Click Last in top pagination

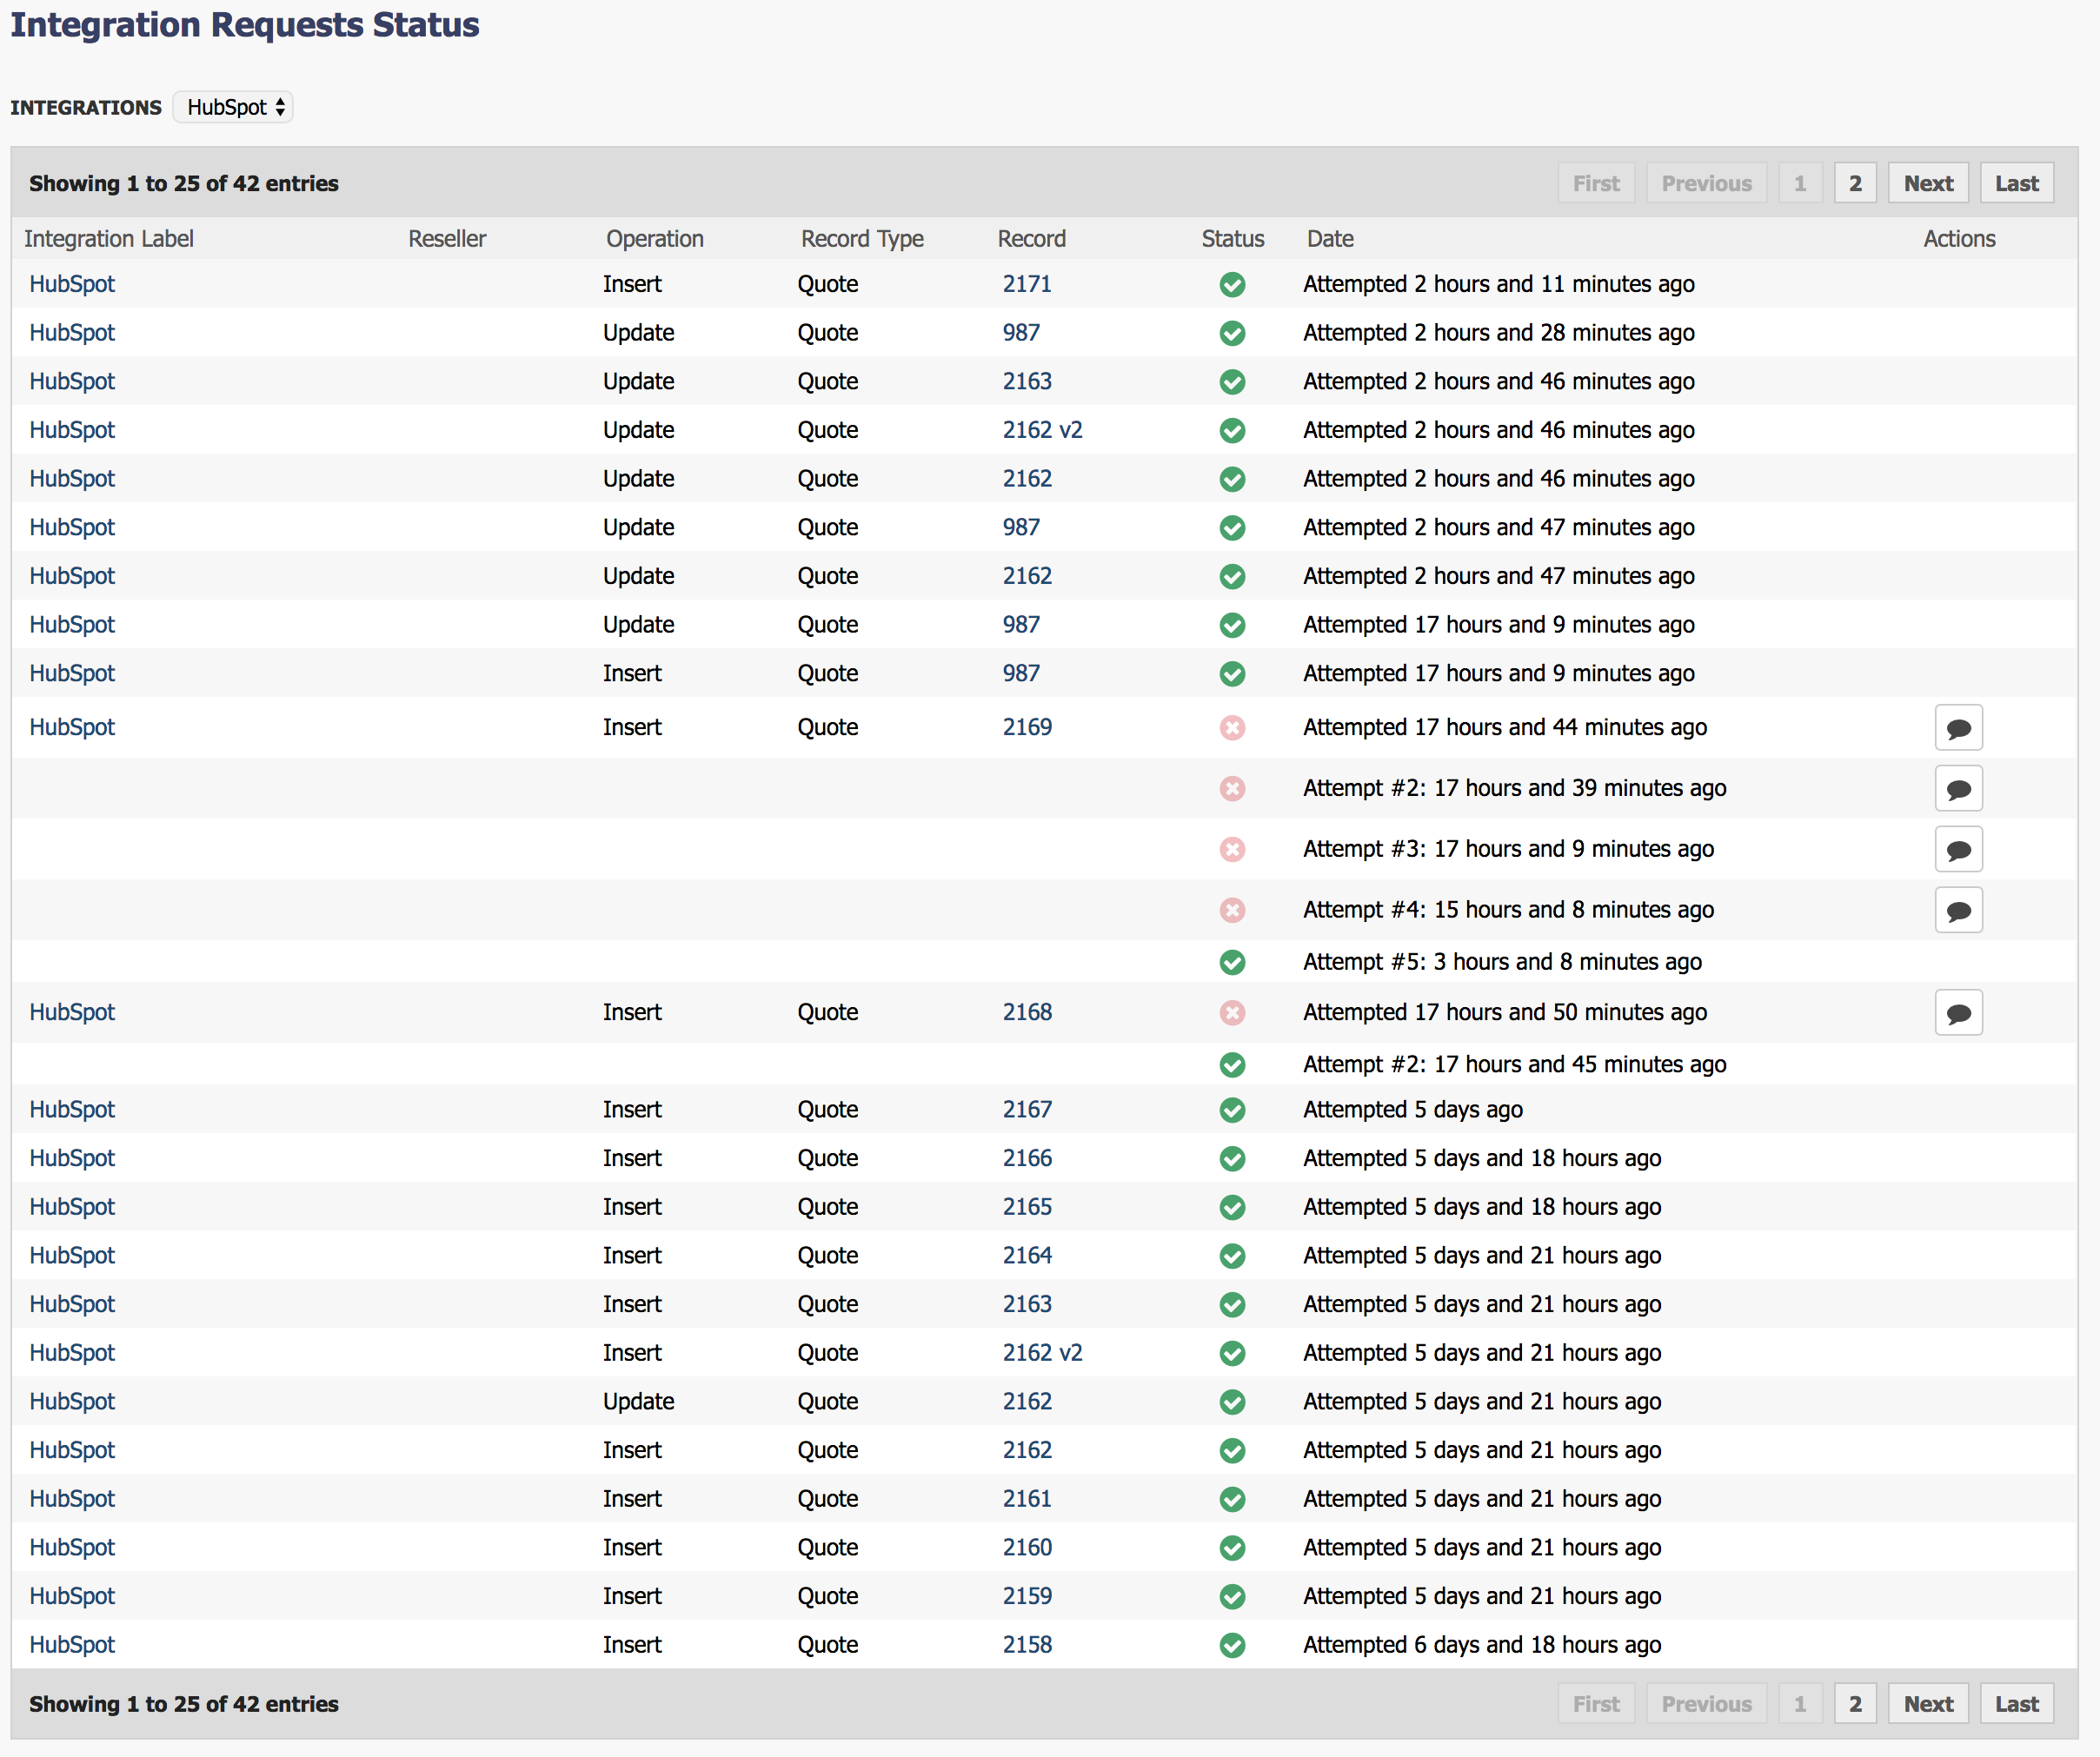pyautogui.click(x=2016, y=182)
